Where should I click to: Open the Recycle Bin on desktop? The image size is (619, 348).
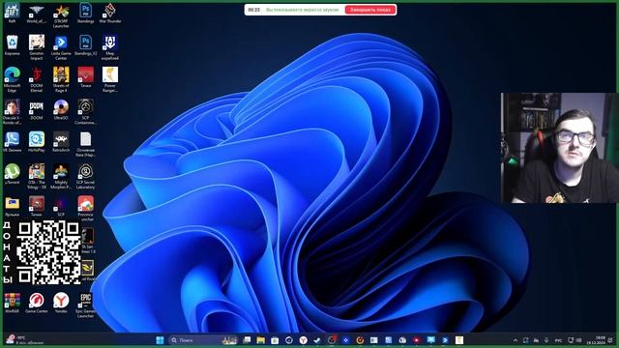click(13, 45)
